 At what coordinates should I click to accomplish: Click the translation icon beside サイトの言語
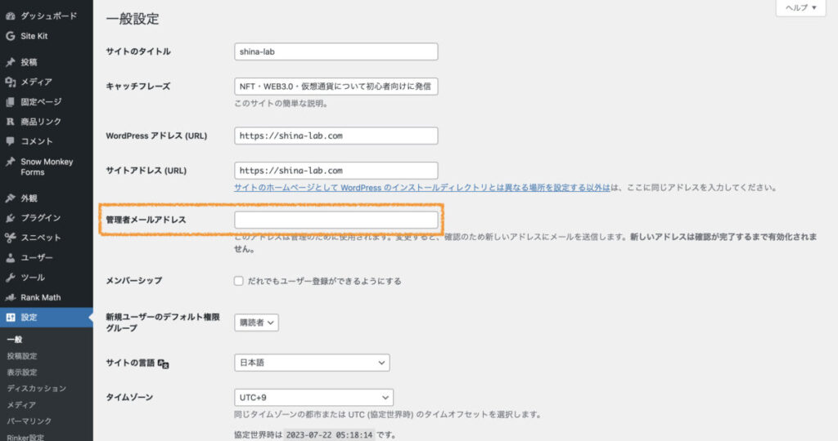[163, 363]
